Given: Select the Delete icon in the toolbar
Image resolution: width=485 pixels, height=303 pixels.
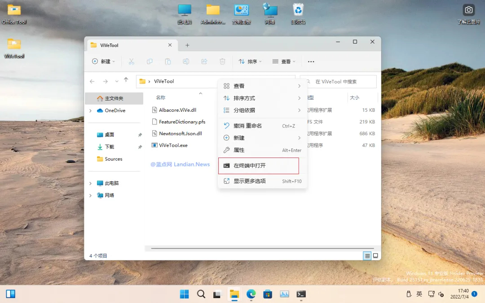Looking at the screenshot, I should pos(222,61).
